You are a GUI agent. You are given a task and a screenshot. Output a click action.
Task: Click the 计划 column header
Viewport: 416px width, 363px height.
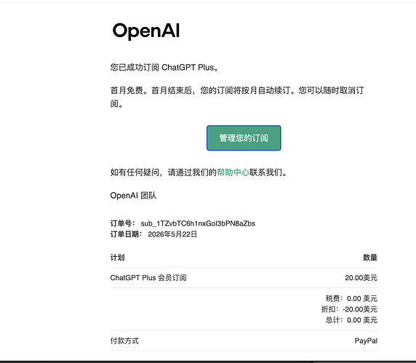coord(117,258)
